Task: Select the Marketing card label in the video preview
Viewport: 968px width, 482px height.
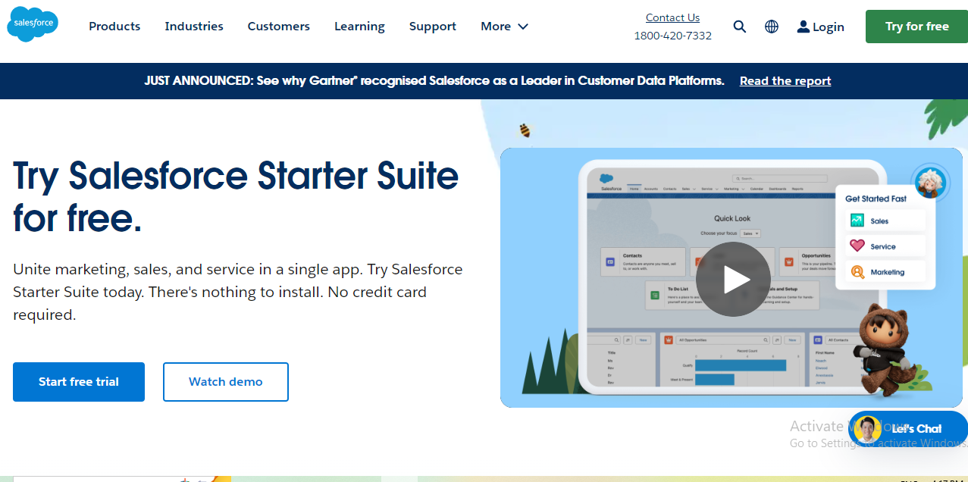Action: point(888,272)
